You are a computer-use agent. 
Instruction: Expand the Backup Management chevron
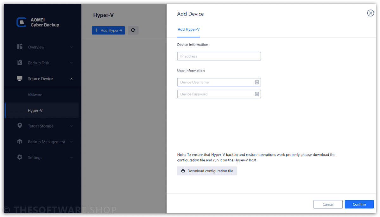pos(71,142)
